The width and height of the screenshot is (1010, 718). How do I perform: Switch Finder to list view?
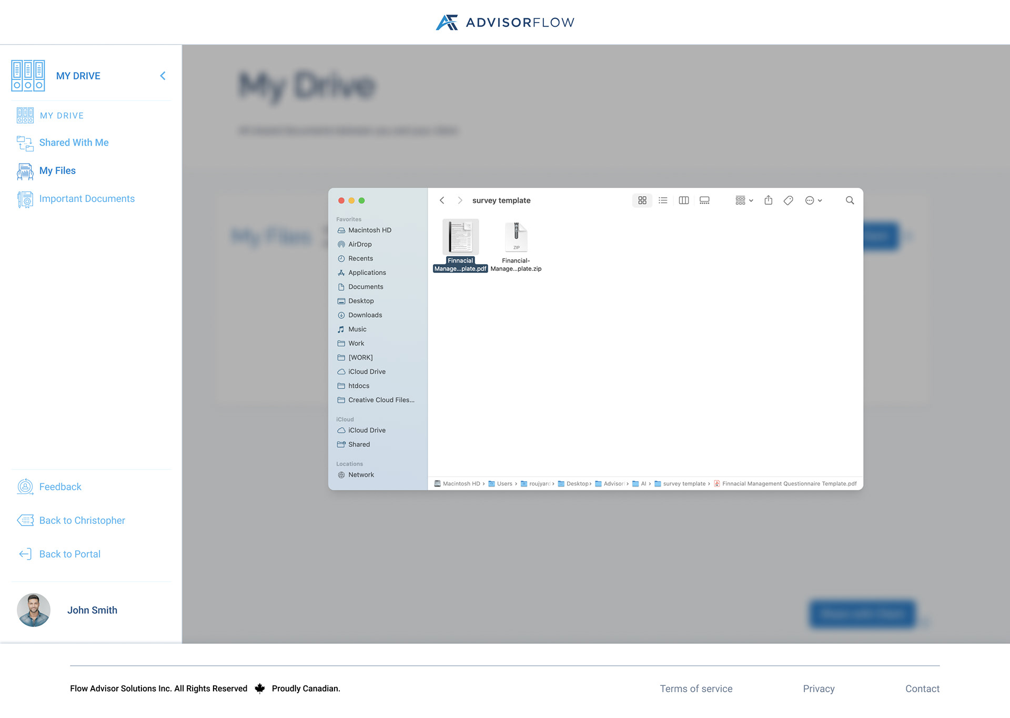click(x=662, y=200)
